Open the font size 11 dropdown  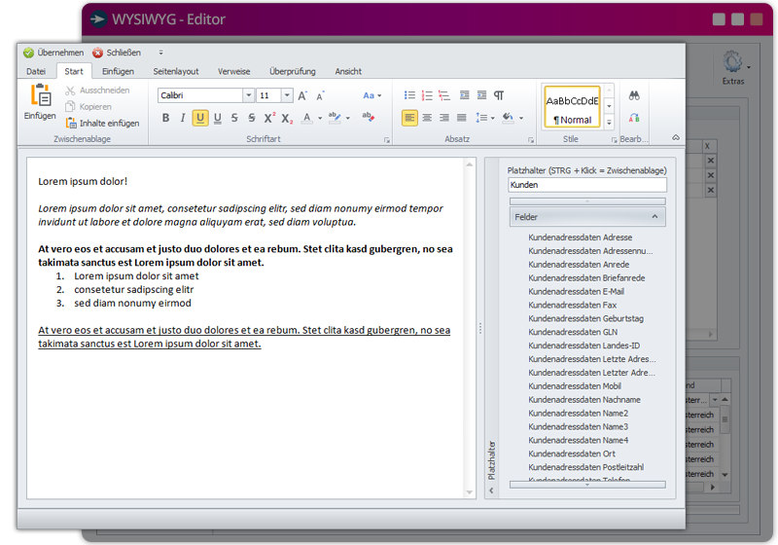coord(287,95)
